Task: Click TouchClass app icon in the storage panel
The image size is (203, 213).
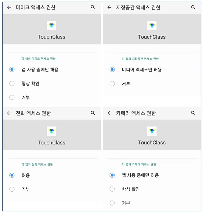Action: [x=152, y=25]
